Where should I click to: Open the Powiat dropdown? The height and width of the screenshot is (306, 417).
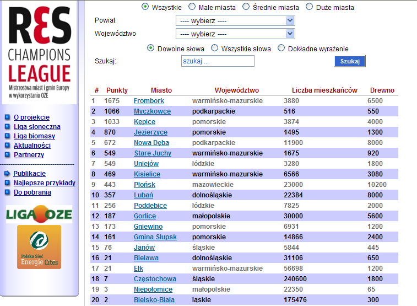235,20
